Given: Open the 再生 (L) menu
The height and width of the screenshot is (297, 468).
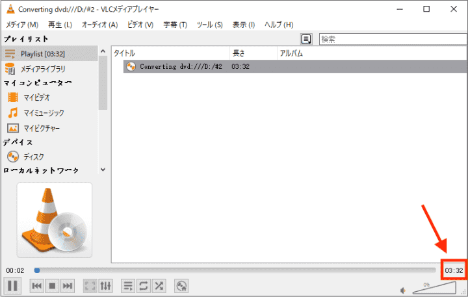Looking at the screenshot, I should pyautogui.click(x=60, y=25).
